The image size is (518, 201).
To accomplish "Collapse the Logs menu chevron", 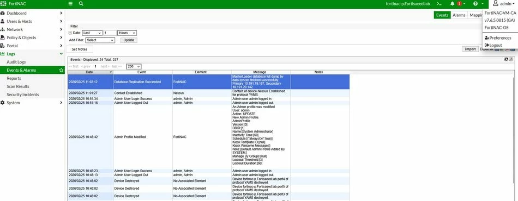I will pyautogui.click(x=61, y=54).
